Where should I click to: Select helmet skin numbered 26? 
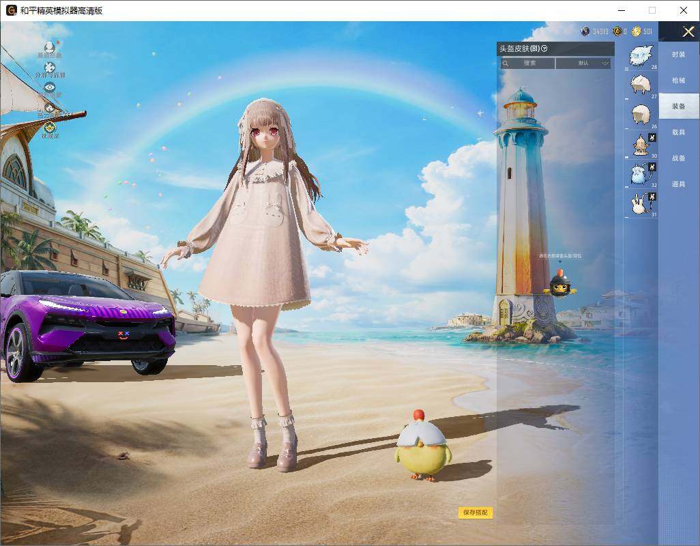pyautogui.click(x=641, y=115)
